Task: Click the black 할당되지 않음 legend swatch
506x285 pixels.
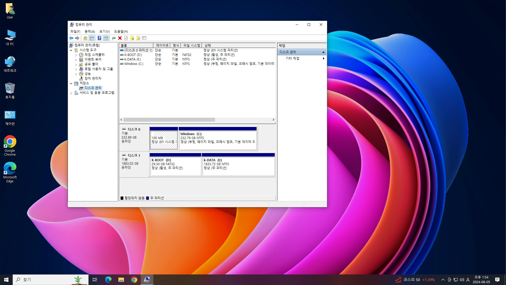Action: tap(122, 198)
